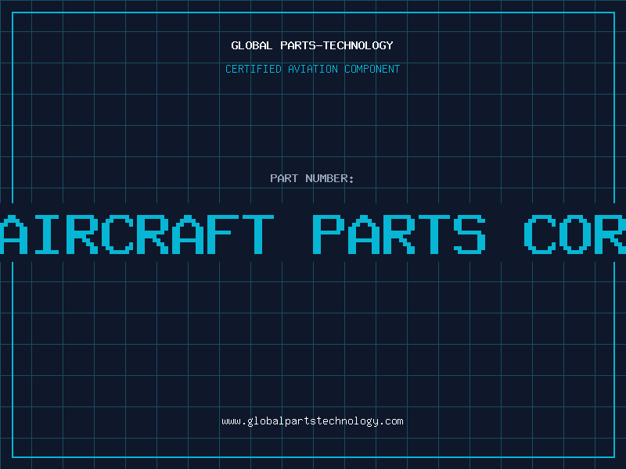Click the CERTIFIED AVIATION COMPONENT subtitle
Viewport: 626px width, 469px height.
click(312, 69)
